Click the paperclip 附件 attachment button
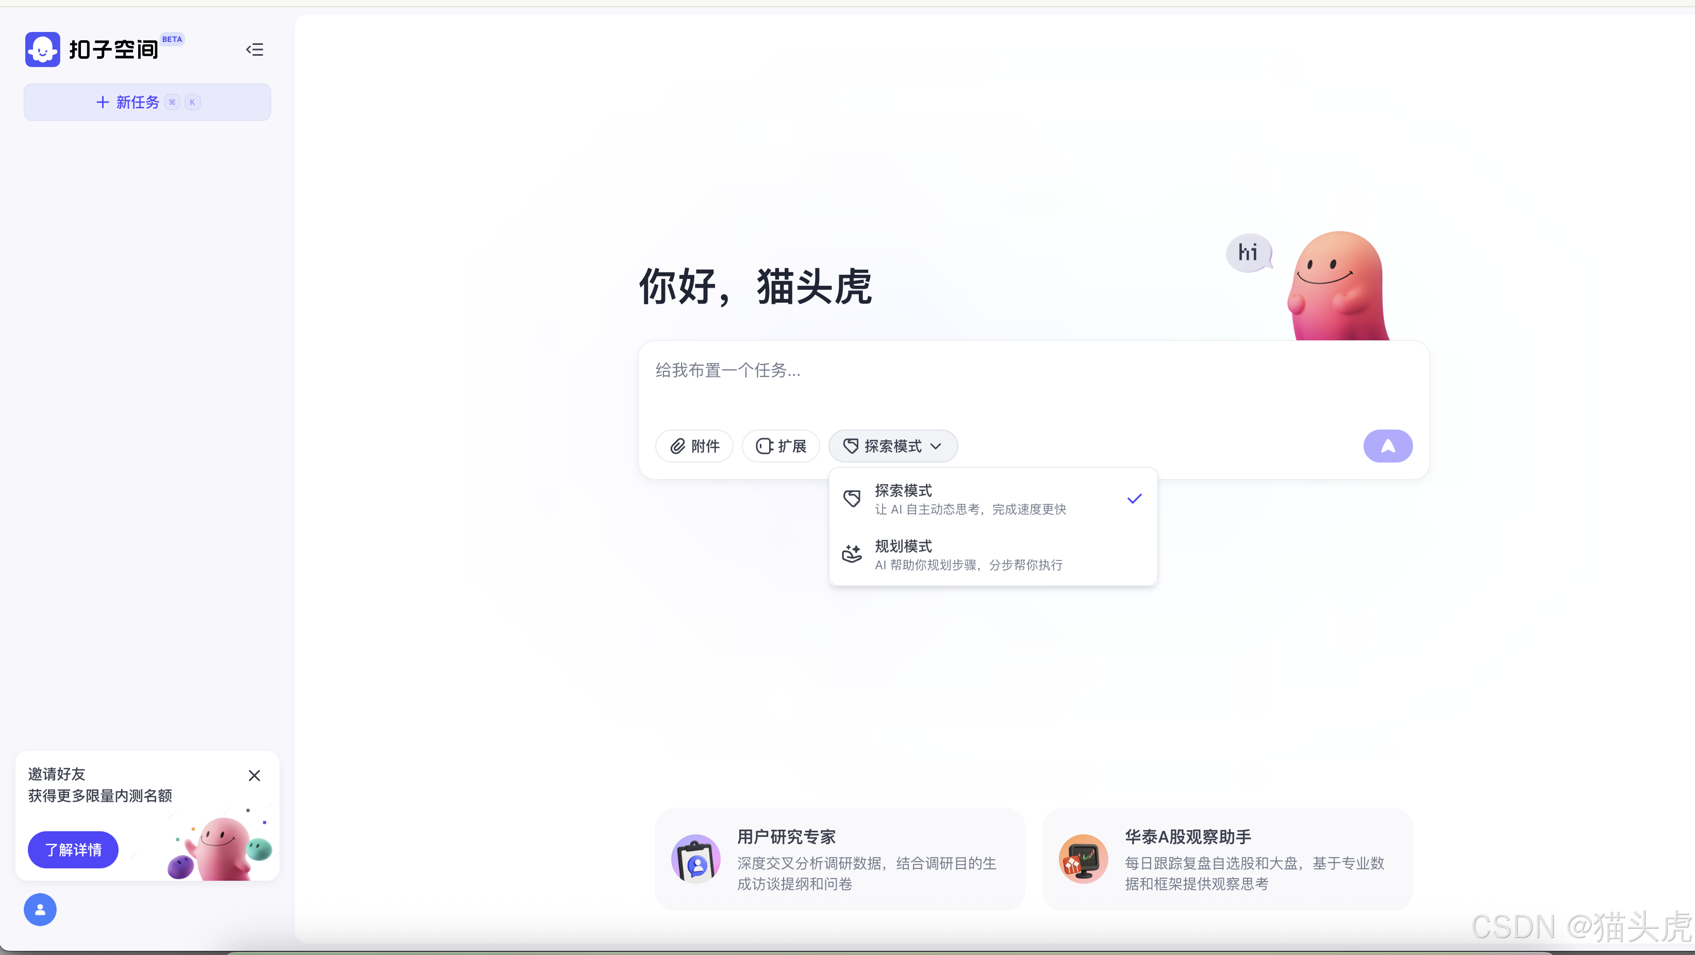Viewport: 1695px width, 955px height. pyautogui.click(x=694, y=446)
